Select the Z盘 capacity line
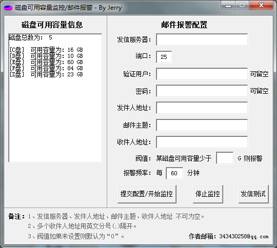The image size is (277, 248). click(x=46, y=74)
